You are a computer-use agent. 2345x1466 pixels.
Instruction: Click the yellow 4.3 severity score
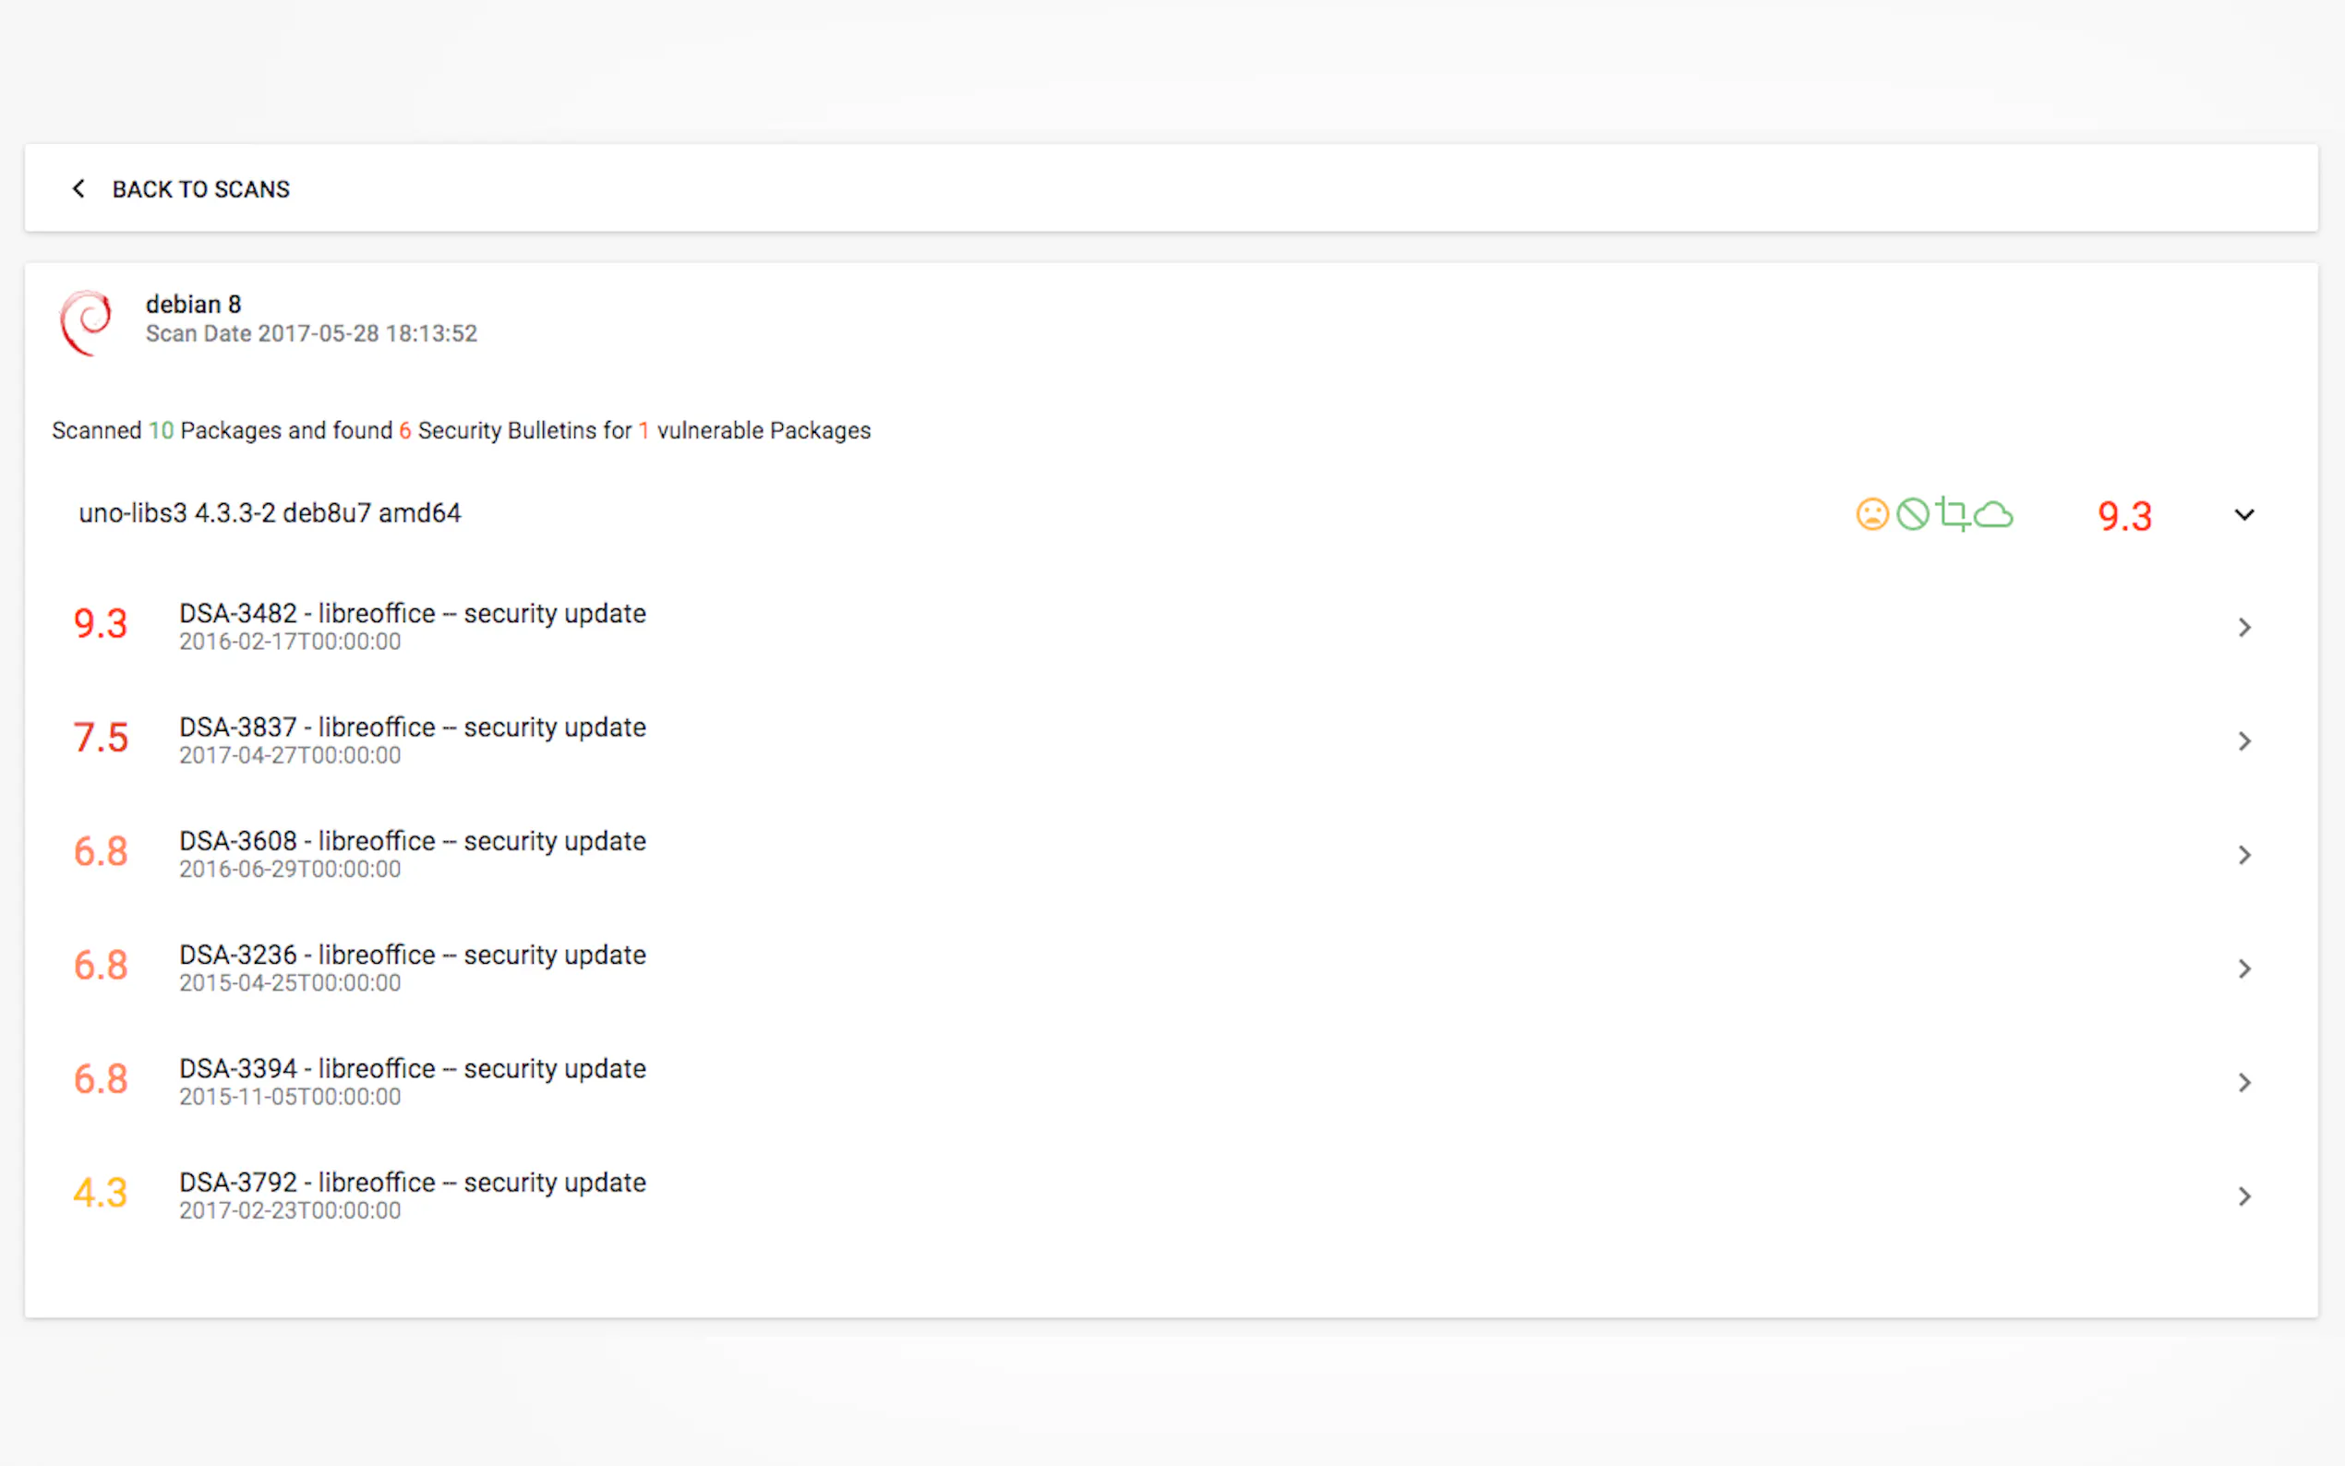[101, 1193]
